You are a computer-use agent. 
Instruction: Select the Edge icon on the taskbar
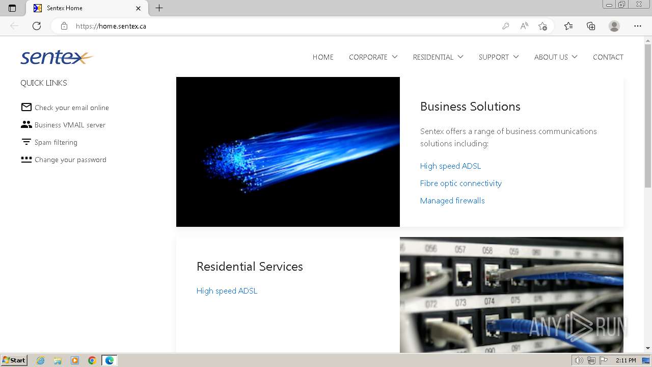110,360
